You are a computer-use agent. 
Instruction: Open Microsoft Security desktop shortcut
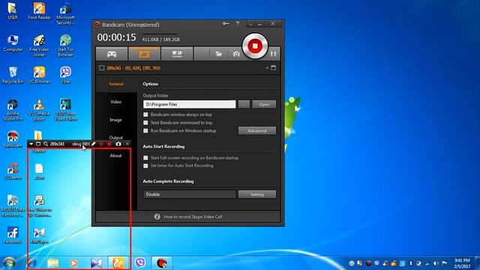[65, 13]
